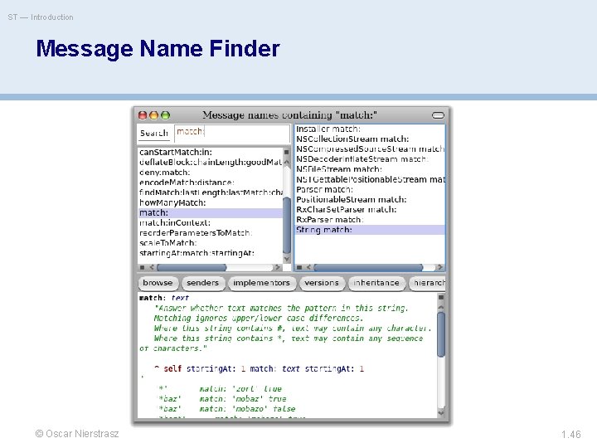Click comment line 'Matching ignores upper/lower case'
Viewport: 597px width, 448px height.
(x=259, y=318)
